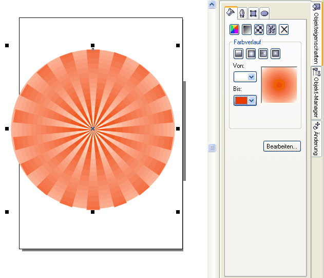
Task: Switch Farbverlauf to conical gradient type
Action: [263, 53]
